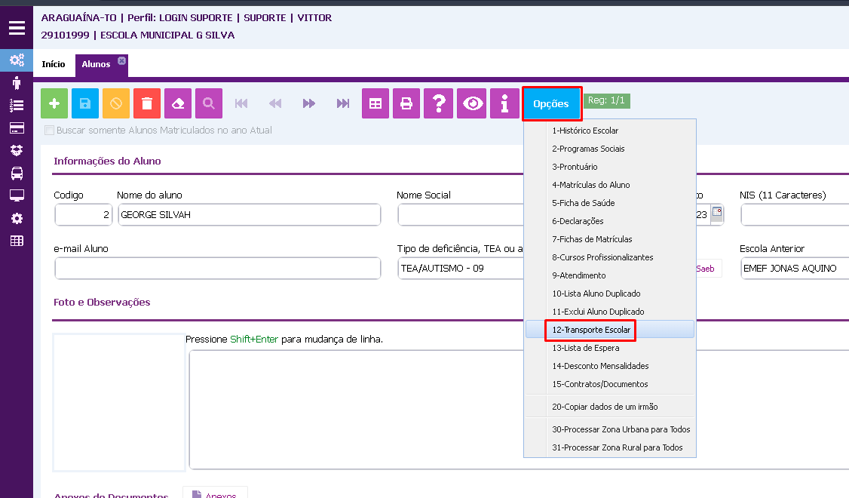
Task: Close the Alunos tab
Action: (x=121, y=60)
